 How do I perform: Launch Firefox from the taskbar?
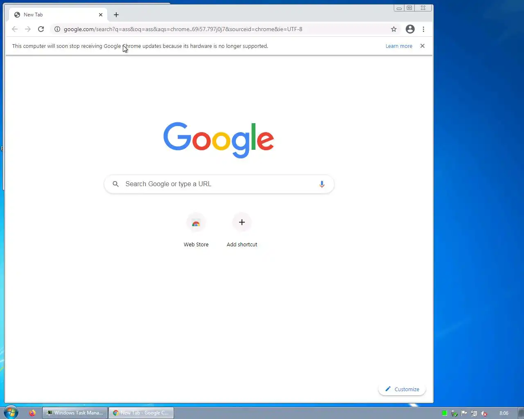pyautogui.click(x=32, y=413)
